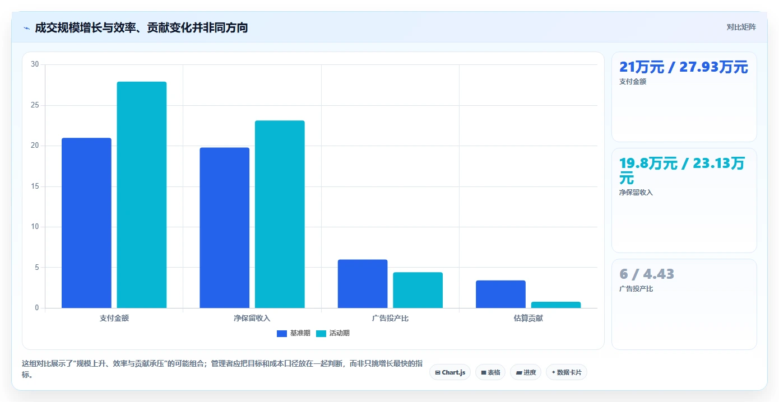779x402 pixels.
Task: Click the 活动期 bar for 支付金额
Action: [142, 195]
